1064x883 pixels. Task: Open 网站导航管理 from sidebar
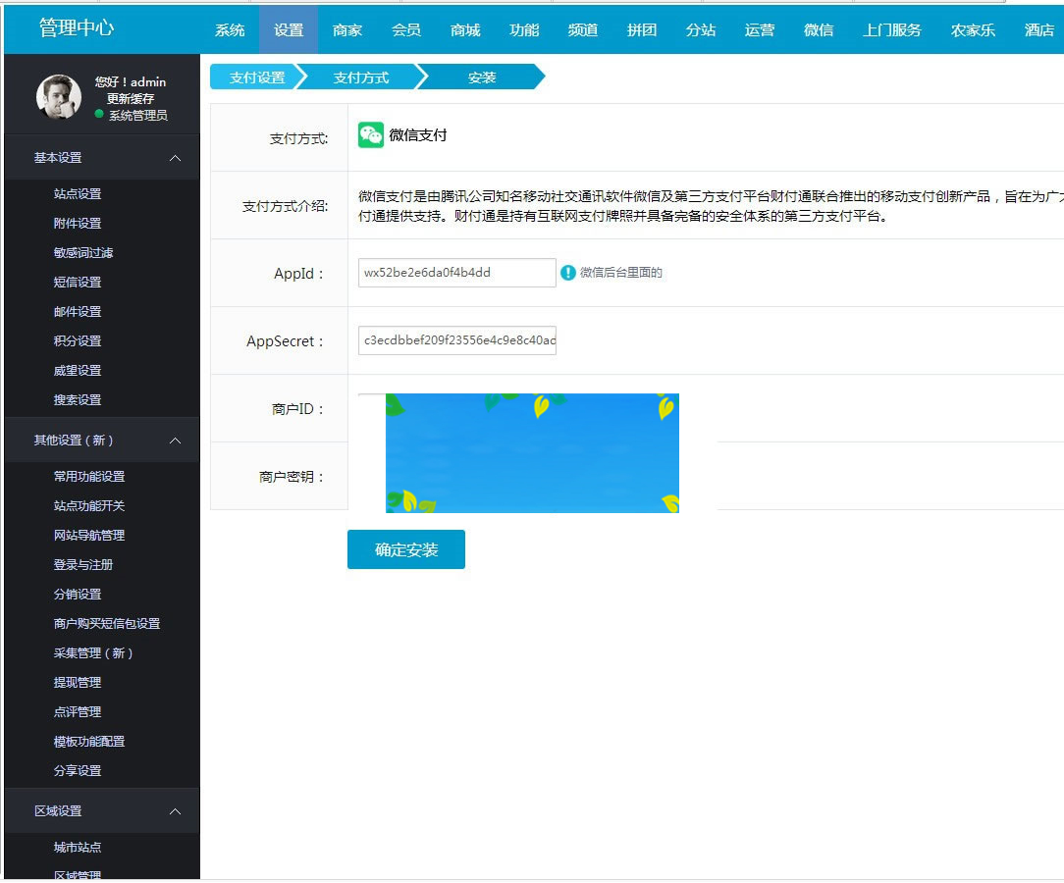click(89, 535)
